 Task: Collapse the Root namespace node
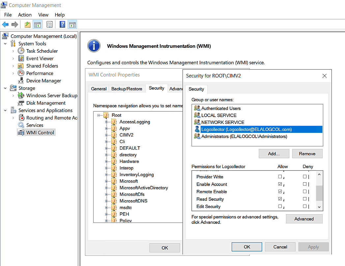click(x=99, y=115)
